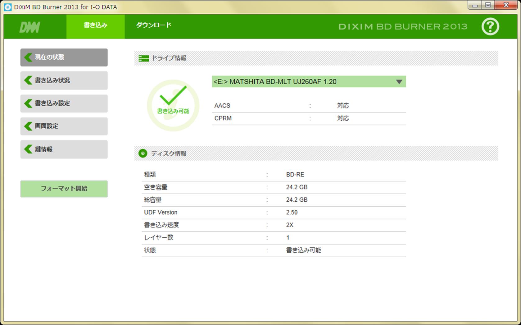Click the DIXIM BD BURNER 2013 header title
This screenshot has width=521, height=325.
point(403,27)
